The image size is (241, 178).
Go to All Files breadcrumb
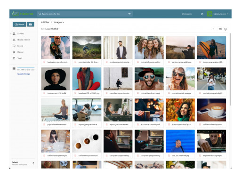[45, 22]
